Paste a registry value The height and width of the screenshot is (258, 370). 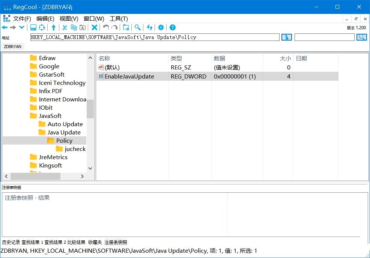point(83,27)
